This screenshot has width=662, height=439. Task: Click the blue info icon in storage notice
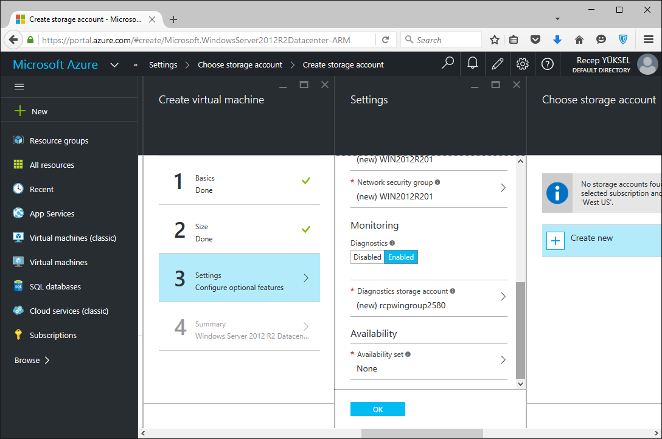[557, 193]
